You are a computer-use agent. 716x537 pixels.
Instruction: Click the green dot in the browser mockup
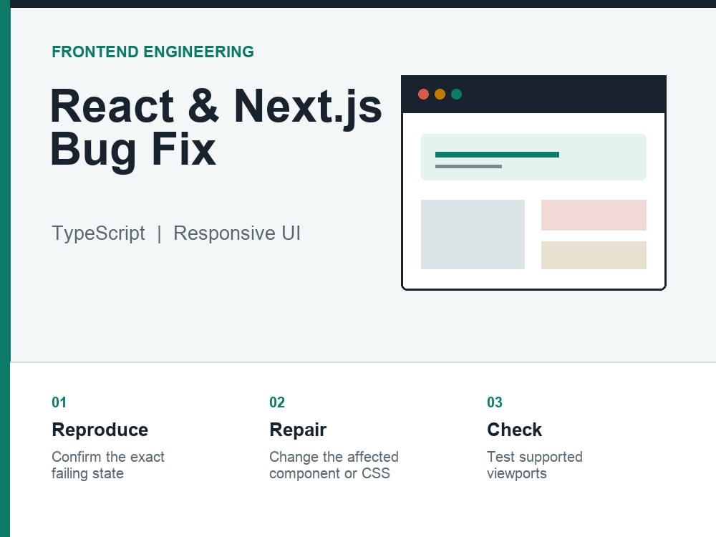[456, 94]
